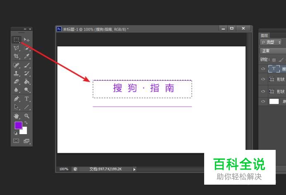The height and width of the screenshot is (195, 286).
Task: Toggle lock transparent pixels in Layers panel
Action: click(274, 60)
